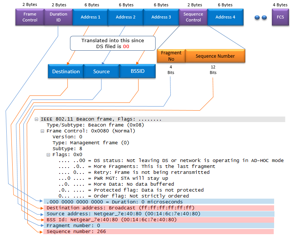
Task: Click the orange Fragment No box
Action: pos(171,56)
